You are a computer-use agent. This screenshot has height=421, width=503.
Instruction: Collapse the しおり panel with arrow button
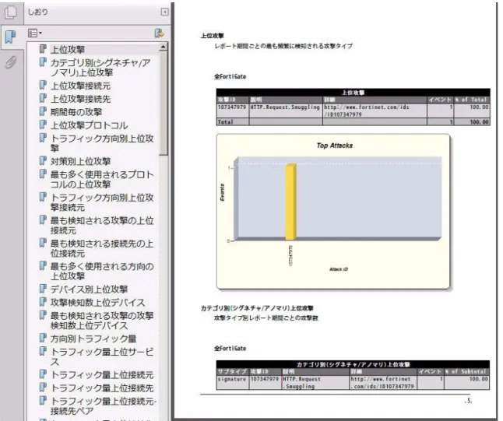[164, 12]
